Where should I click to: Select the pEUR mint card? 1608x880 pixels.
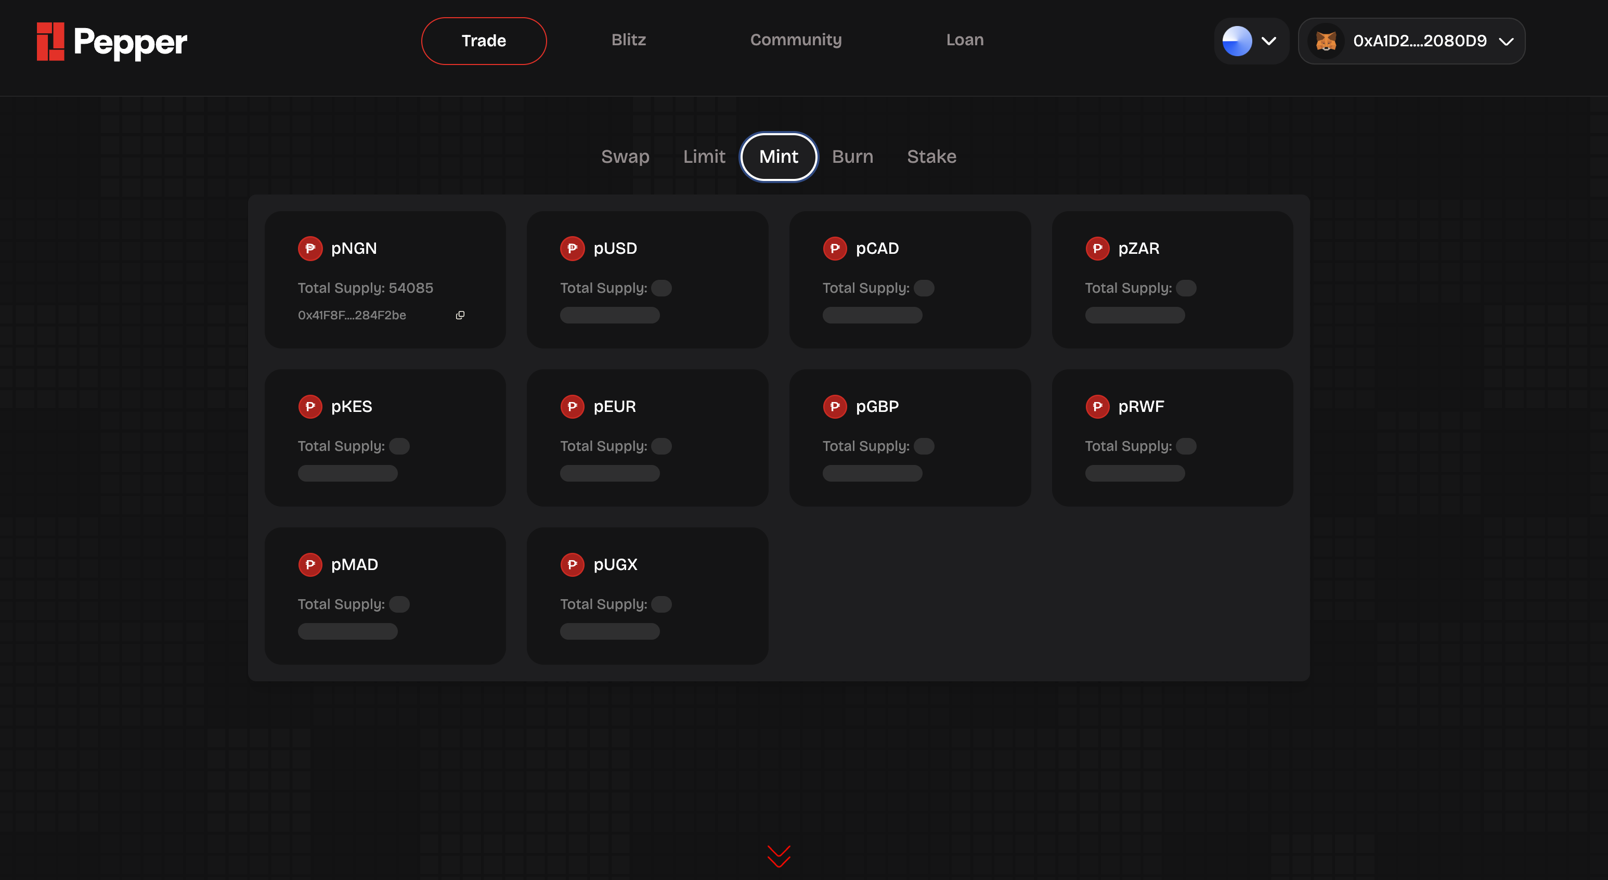point(647,437)
